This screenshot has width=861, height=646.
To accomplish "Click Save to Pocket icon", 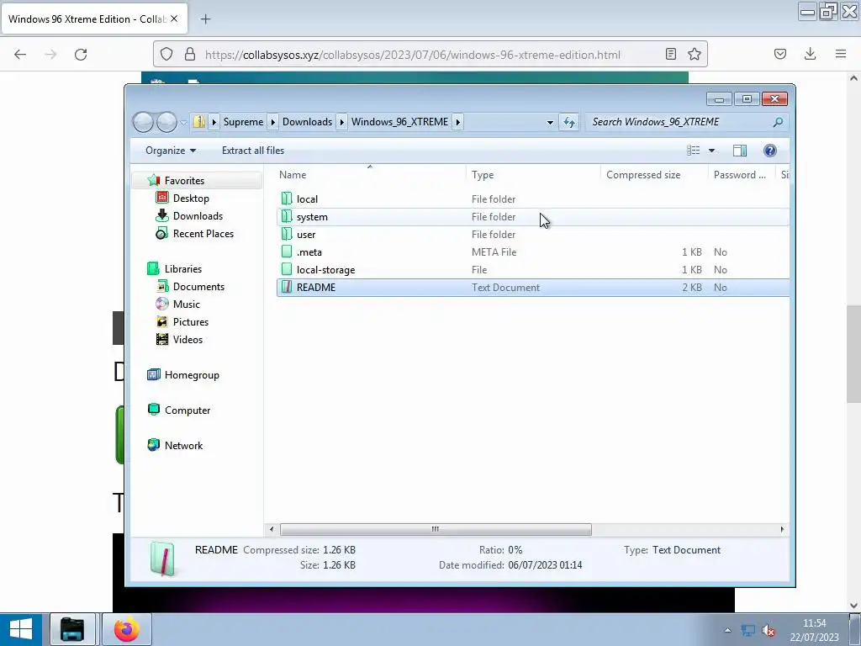I will (x=780, y=54).
